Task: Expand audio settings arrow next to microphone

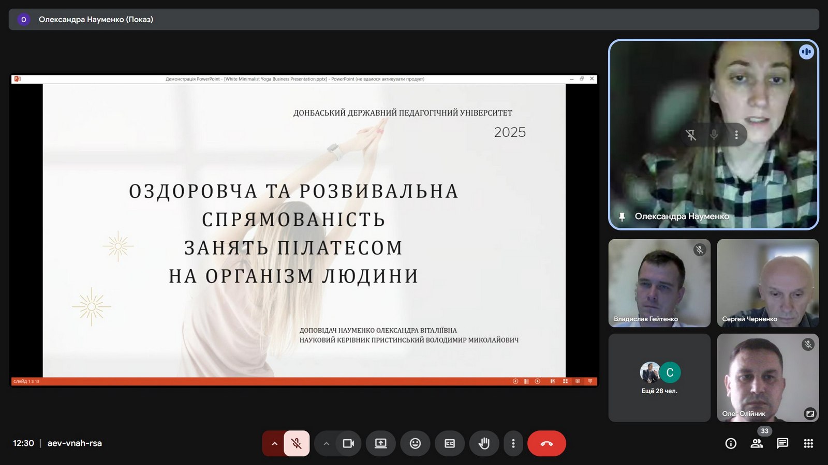Action: point(274,443)
